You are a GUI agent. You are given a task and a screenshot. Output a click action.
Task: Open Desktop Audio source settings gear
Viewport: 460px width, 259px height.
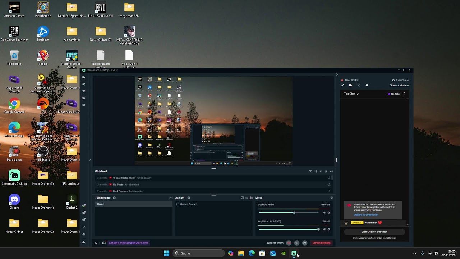pyautogui.click(x=329, y=213)
